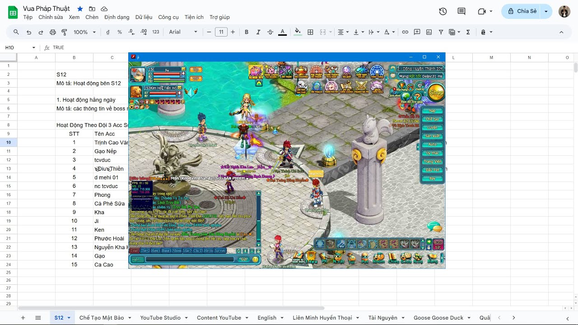The height and width of the screenshot is (325, 578).
Task: Click the paint format icon
Action: tap(64, 32)
